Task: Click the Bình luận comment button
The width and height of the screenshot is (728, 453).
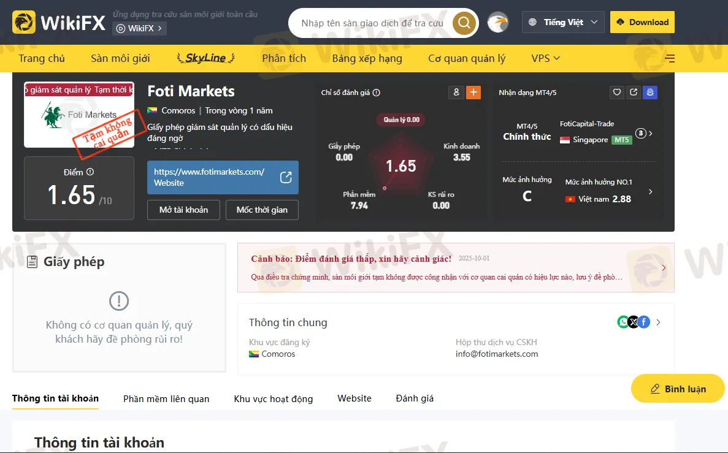Action: (x=678, y=389)
